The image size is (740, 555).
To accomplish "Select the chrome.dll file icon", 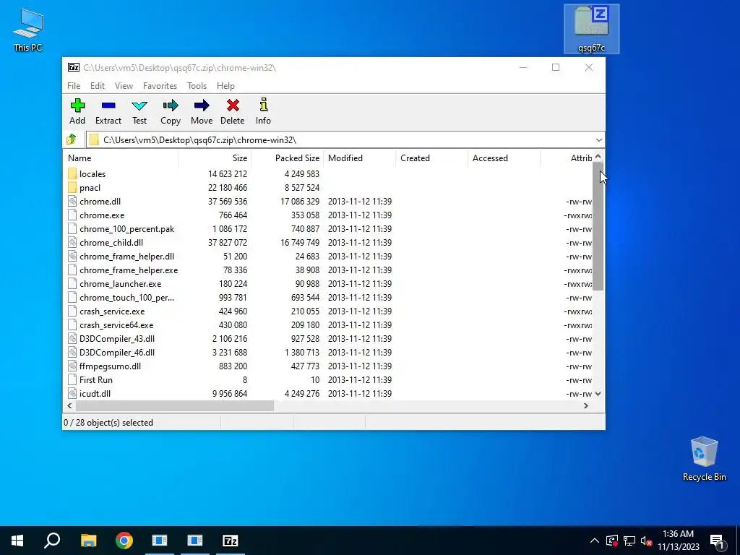I will (72, 201).
